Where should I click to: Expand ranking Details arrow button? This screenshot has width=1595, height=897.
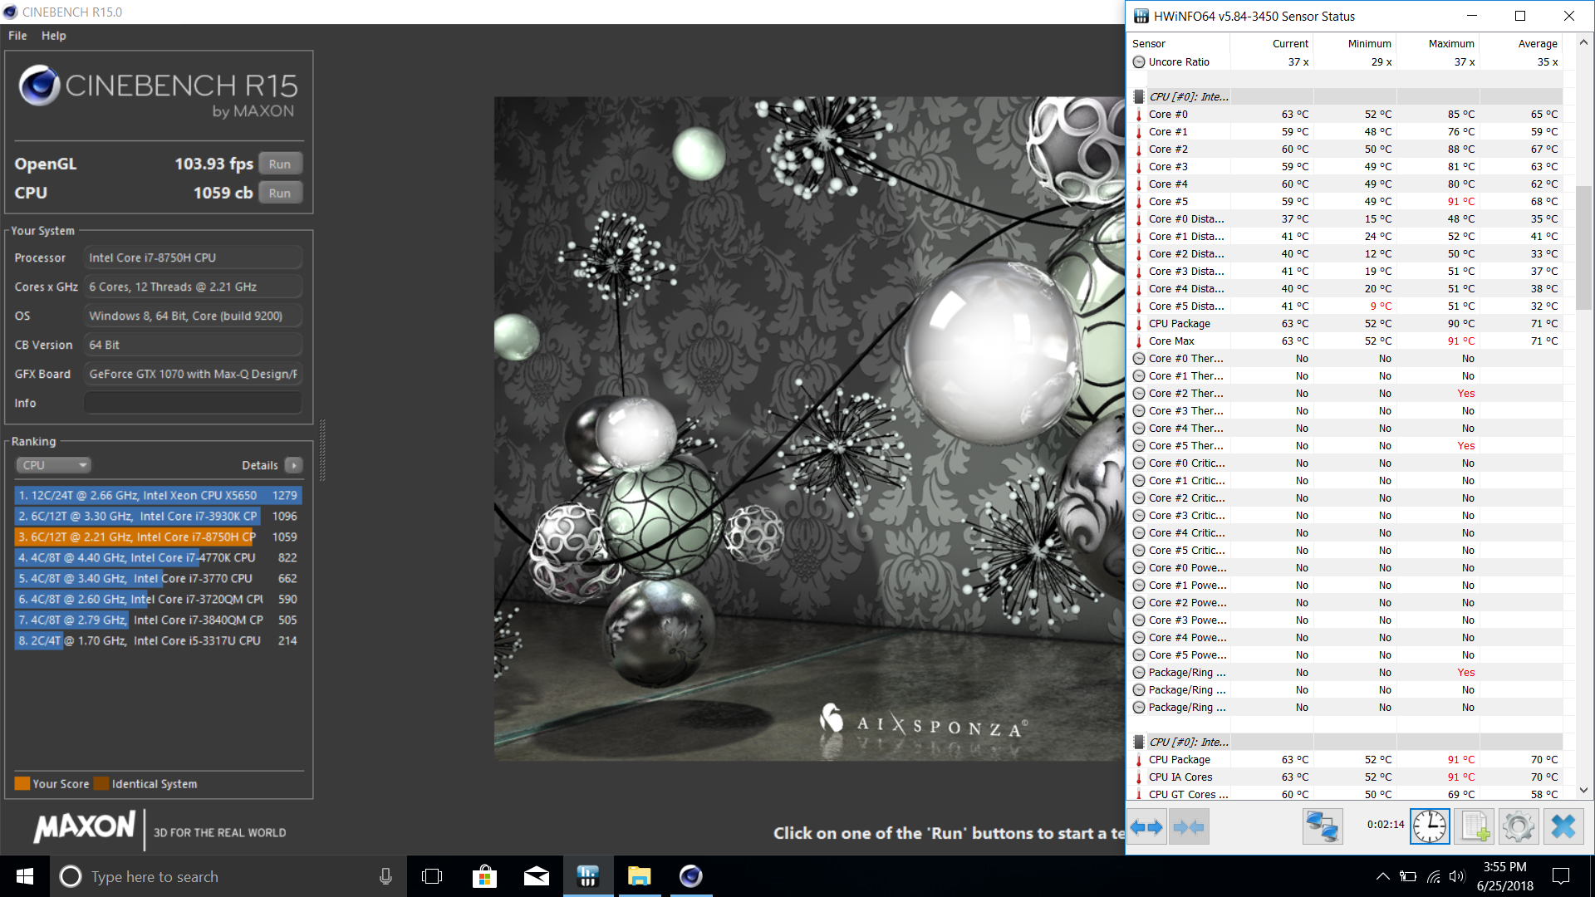point(294,465)
